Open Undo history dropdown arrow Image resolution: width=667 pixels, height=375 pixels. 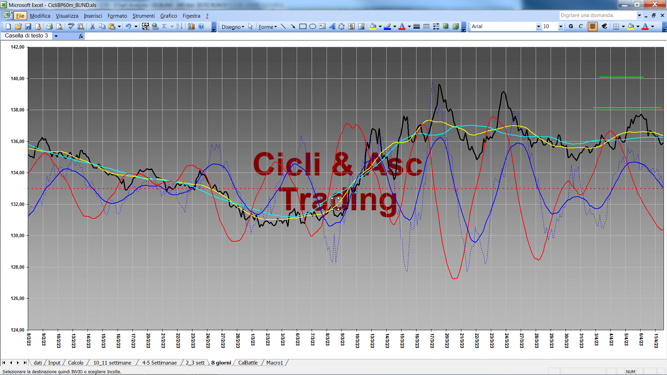136,26
